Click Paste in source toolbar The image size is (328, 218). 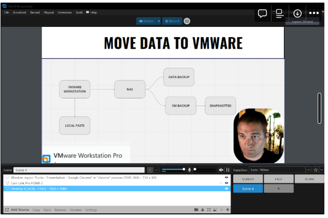[x=47, y=210]
